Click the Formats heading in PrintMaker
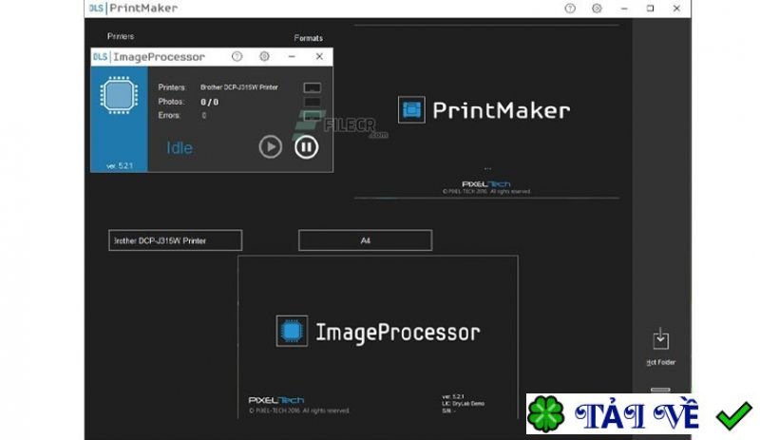 click(x=308, y=38)
